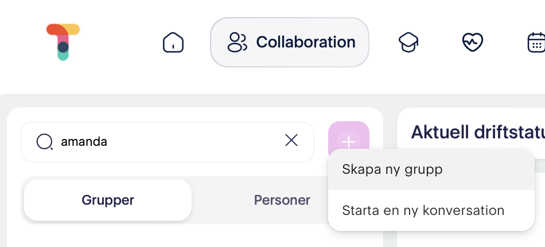Clear the search text with X

point(291,141)
